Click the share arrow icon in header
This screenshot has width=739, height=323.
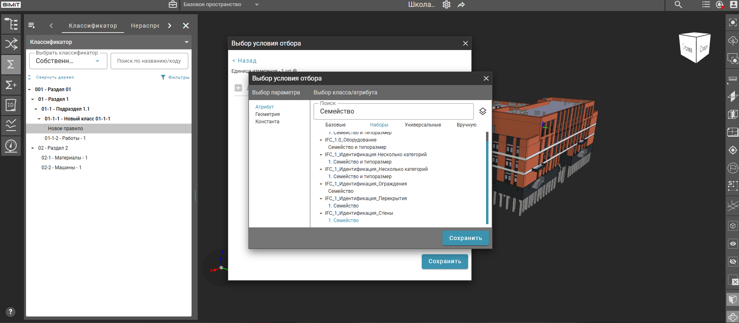tap(461, 5)
